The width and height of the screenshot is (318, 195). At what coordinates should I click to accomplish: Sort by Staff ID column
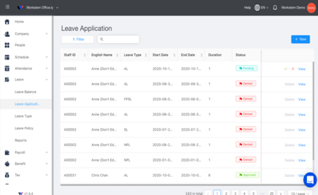(x=85, y=55)
